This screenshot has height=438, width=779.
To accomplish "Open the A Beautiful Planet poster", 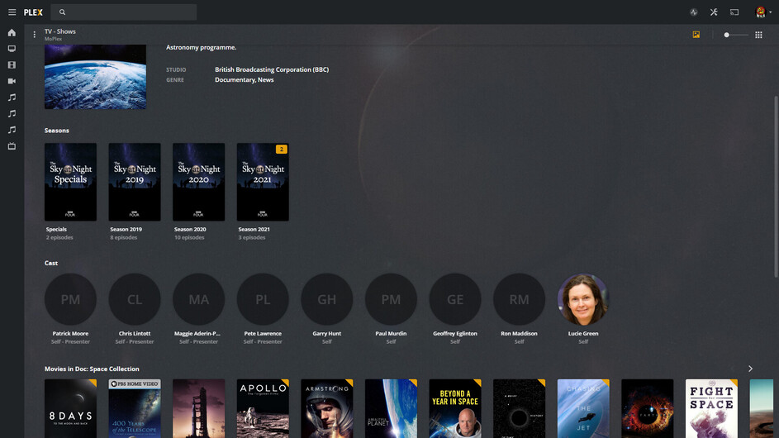I will click(x=391, y=409).
